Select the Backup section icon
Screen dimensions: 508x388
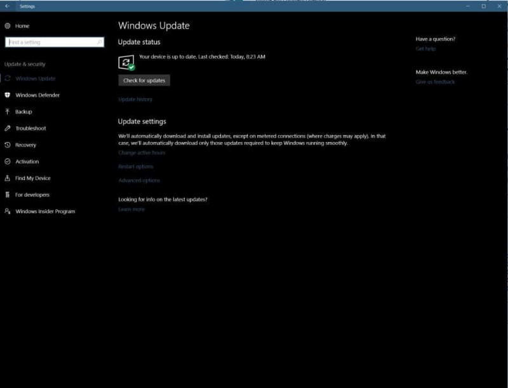8,112
